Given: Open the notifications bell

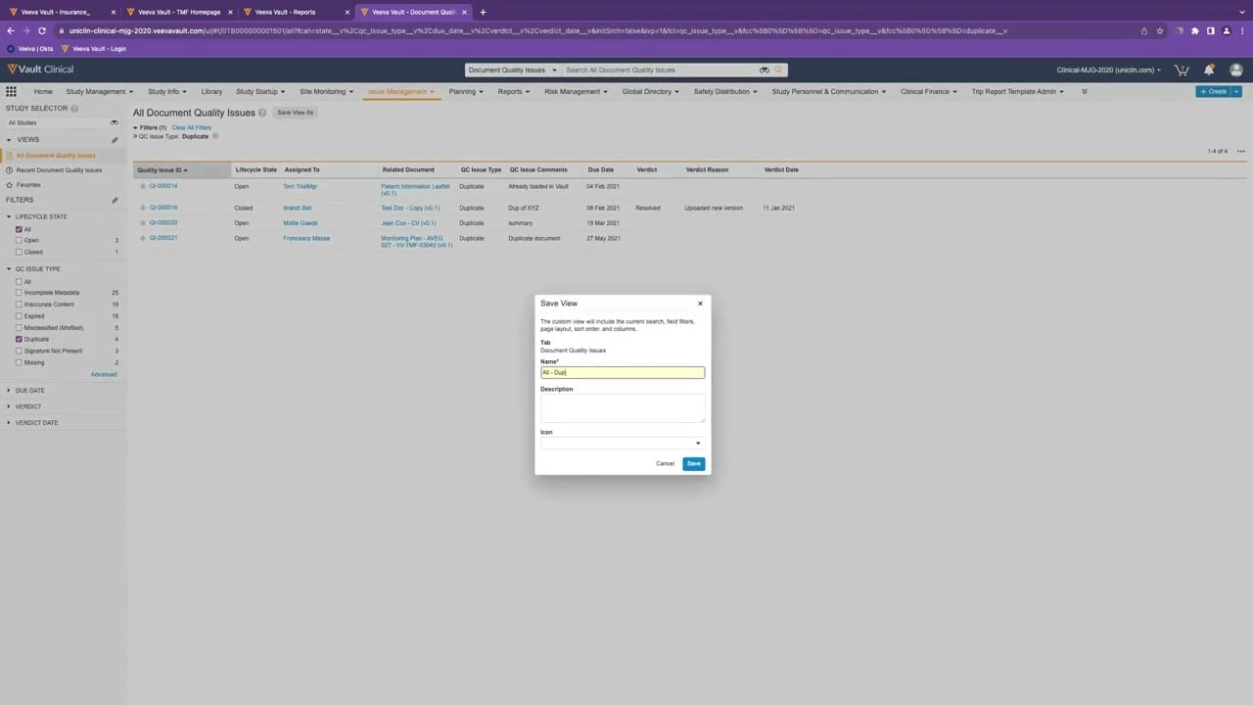Looking at the screenshot, I should [1209, 70].
